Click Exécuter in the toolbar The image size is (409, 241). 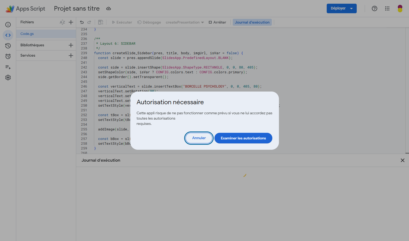[x=122, y=22]
